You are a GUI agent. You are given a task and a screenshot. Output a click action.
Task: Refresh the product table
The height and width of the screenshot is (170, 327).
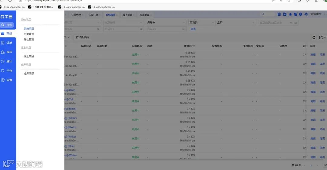pyautogui.click(x=314, y=37)
